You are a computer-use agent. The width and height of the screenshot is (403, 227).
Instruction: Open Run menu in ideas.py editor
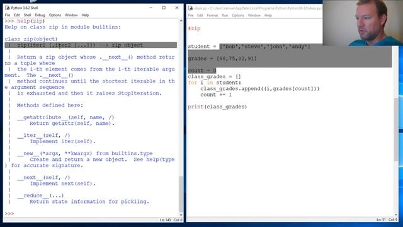225,15
